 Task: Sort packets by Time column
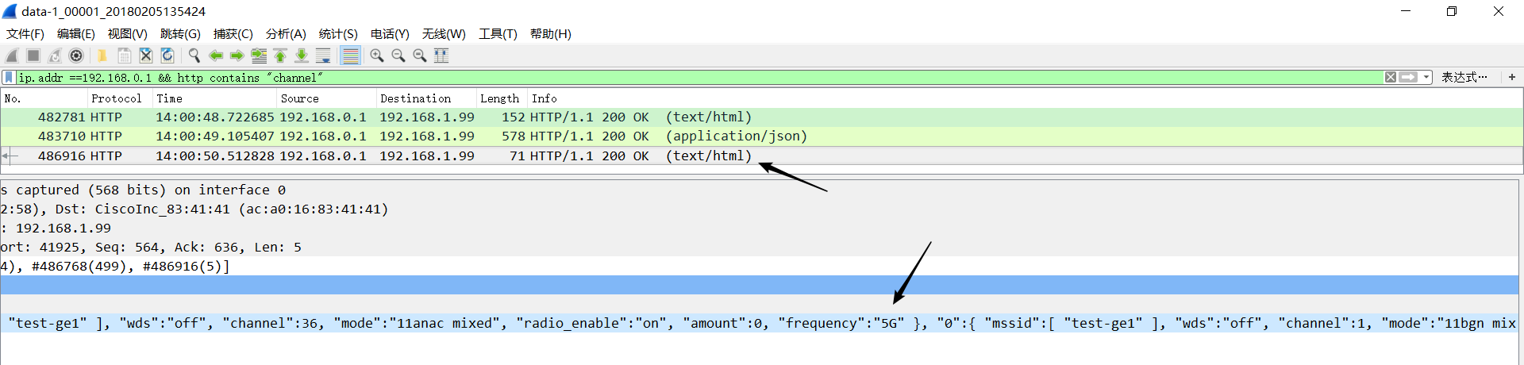coord(214,98)
